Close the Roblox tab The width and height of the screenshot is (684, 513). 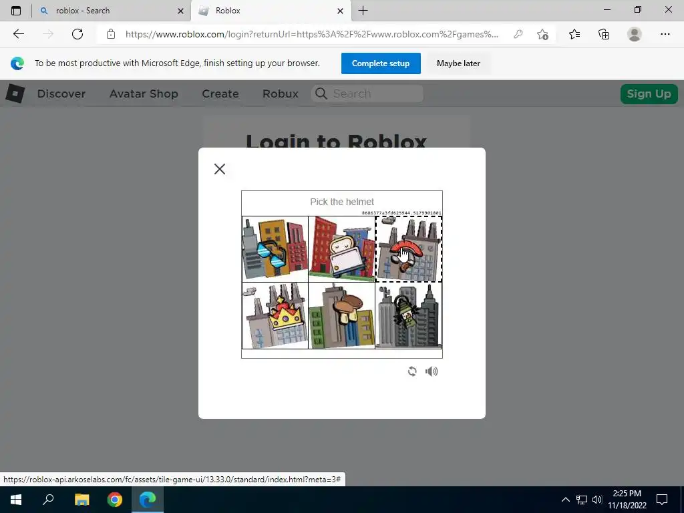(340, 11)
